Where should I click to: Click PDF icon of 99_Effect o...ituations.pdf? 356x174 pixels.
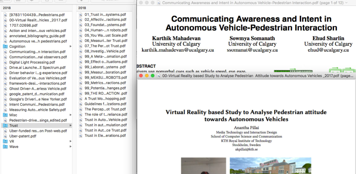tap(80, 62)
